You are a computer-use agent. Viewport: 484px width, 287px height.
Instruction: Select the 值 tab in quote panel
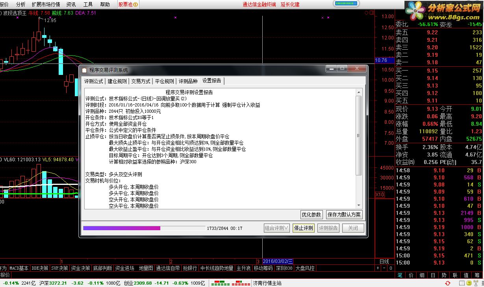coord(466,275)
